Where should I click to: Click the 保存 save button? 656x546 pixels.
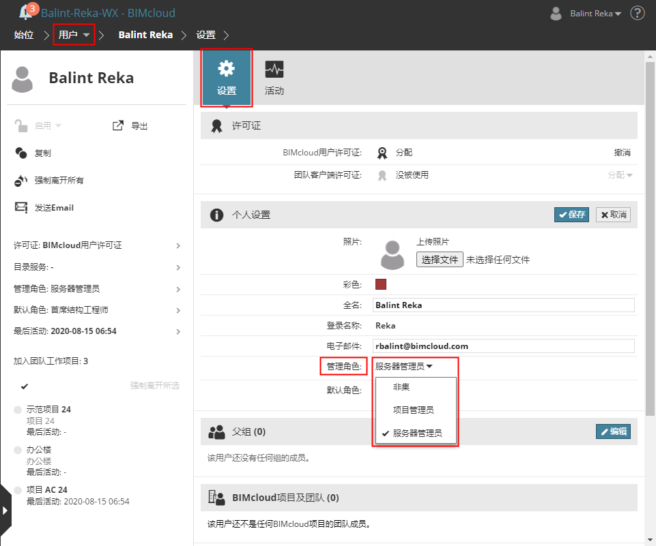pos(571,215)
